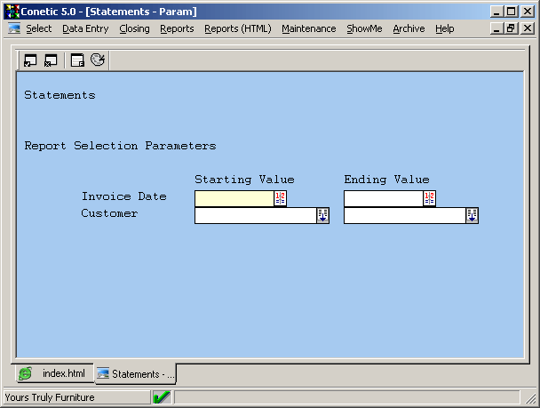Open the Closing menu

pyautogui.click(x=134, y=28)
